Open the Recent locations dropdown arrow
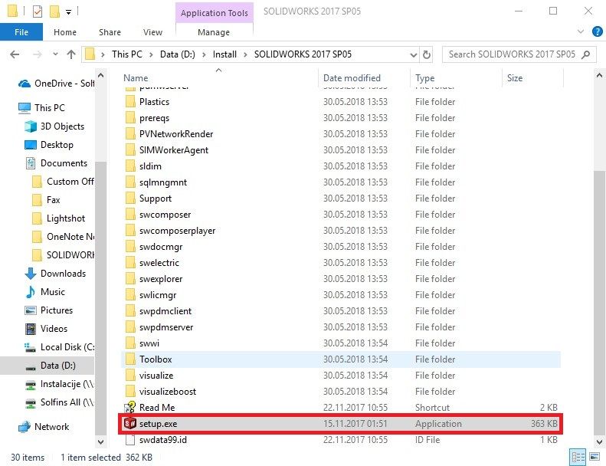This screenshot has height=466, width=606. click(54, 54)
